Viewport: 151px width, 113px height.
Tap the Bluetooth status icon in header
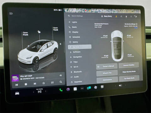pyautogui.click(x=131, y=17)
